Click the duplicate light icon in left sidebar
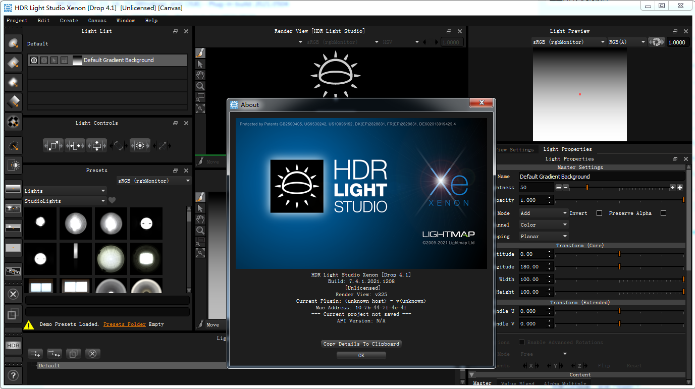The height and width of the screenshot is (389, 695). [x=13, y=314]
